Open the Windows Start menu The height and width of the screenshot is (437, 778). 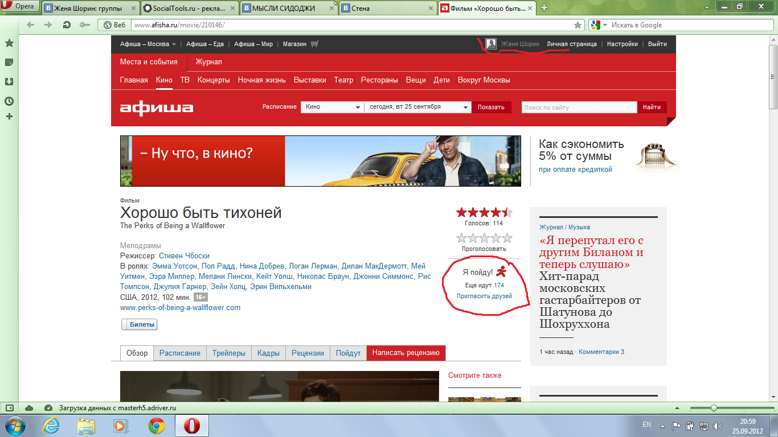click(x=14, y=426)
